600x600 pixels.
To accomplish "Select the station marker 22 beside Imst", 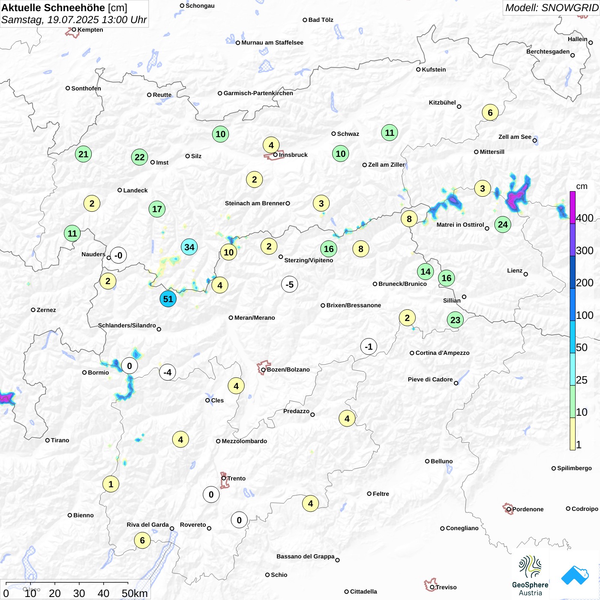I will point(140,157).
